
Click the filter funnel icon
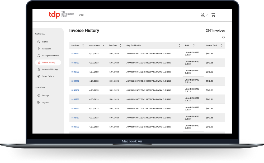(223, 38)
